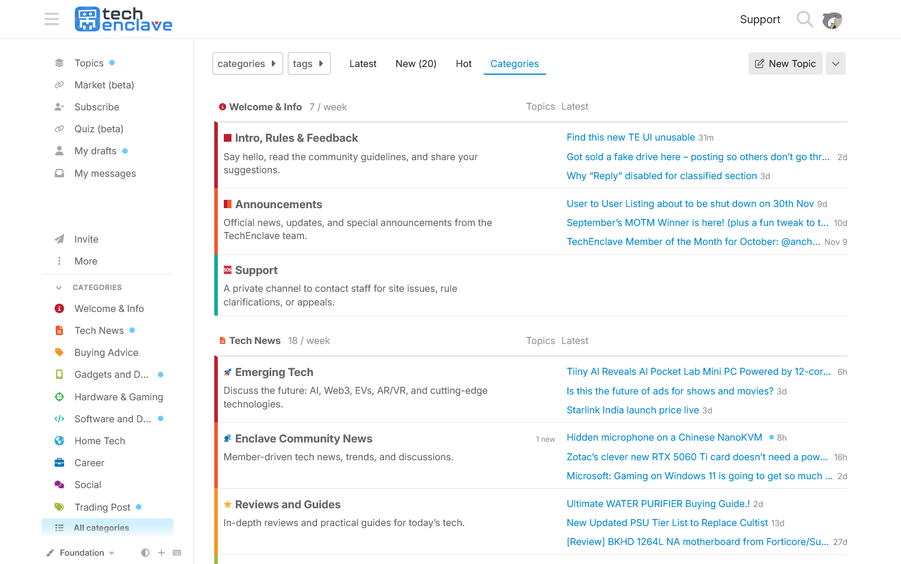Open the user avatar profile menu
Screen dimensions: 901x564
[832, 20]
